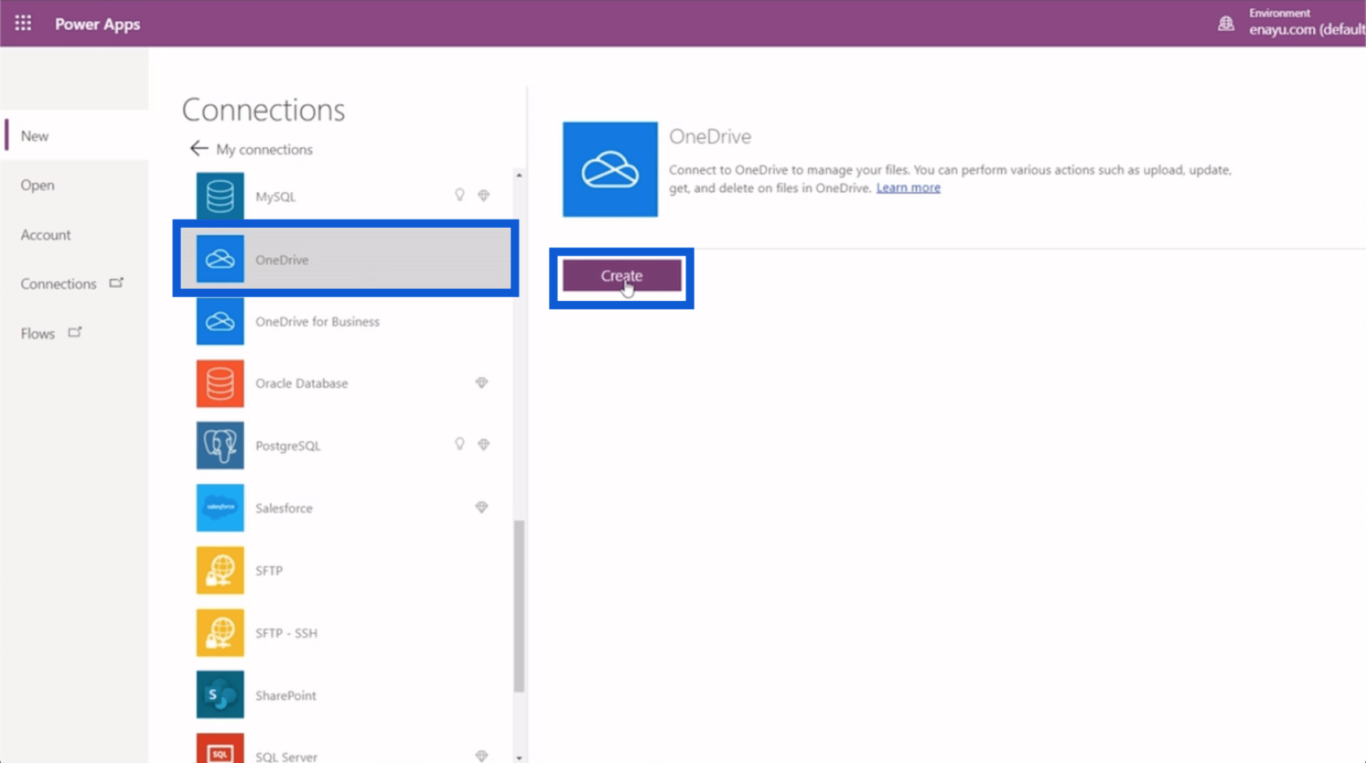
Task: Select the Oracle Database label
Action: pos(302,383)
